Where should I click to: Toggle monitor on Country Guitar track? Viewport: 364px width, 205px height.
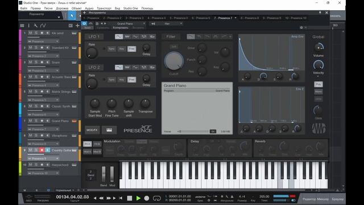coord(48,150)
